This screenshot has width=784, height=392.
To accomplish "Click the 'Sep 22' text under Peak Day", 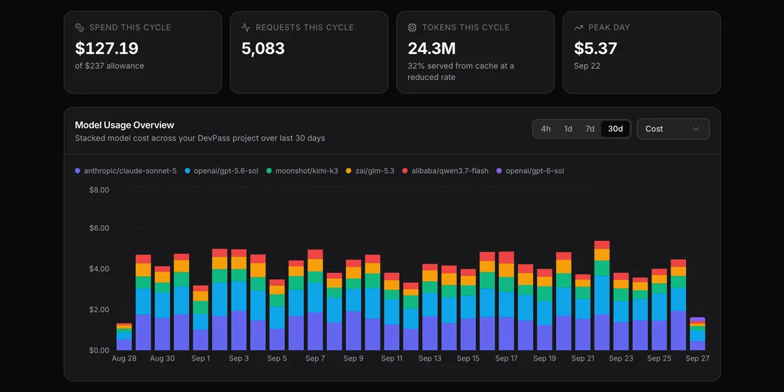I will click(x=587, y=66).
